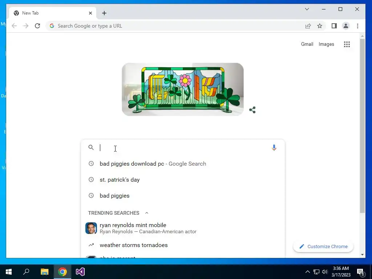Click the Google G icon in the address bar
This screenshot has height=279, width=372.
tap(52, 26)
